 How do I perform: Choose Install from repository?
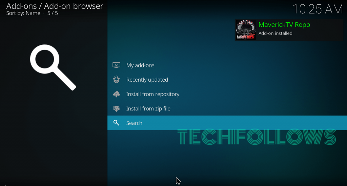pos(227,94)
